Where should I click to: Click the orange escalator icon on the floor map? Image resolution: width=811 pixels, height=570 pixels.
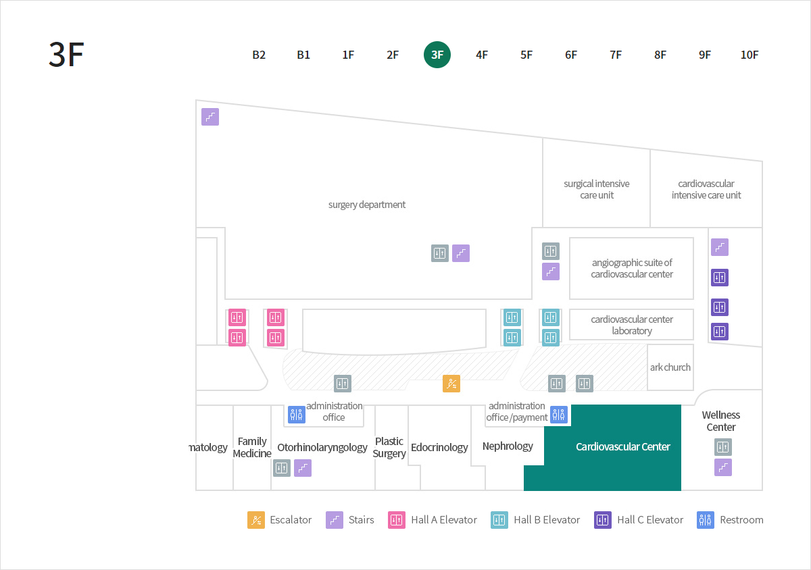point(451,384)
